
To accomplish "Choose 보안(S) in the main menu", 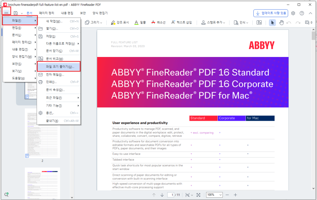I will pos(20,64).
